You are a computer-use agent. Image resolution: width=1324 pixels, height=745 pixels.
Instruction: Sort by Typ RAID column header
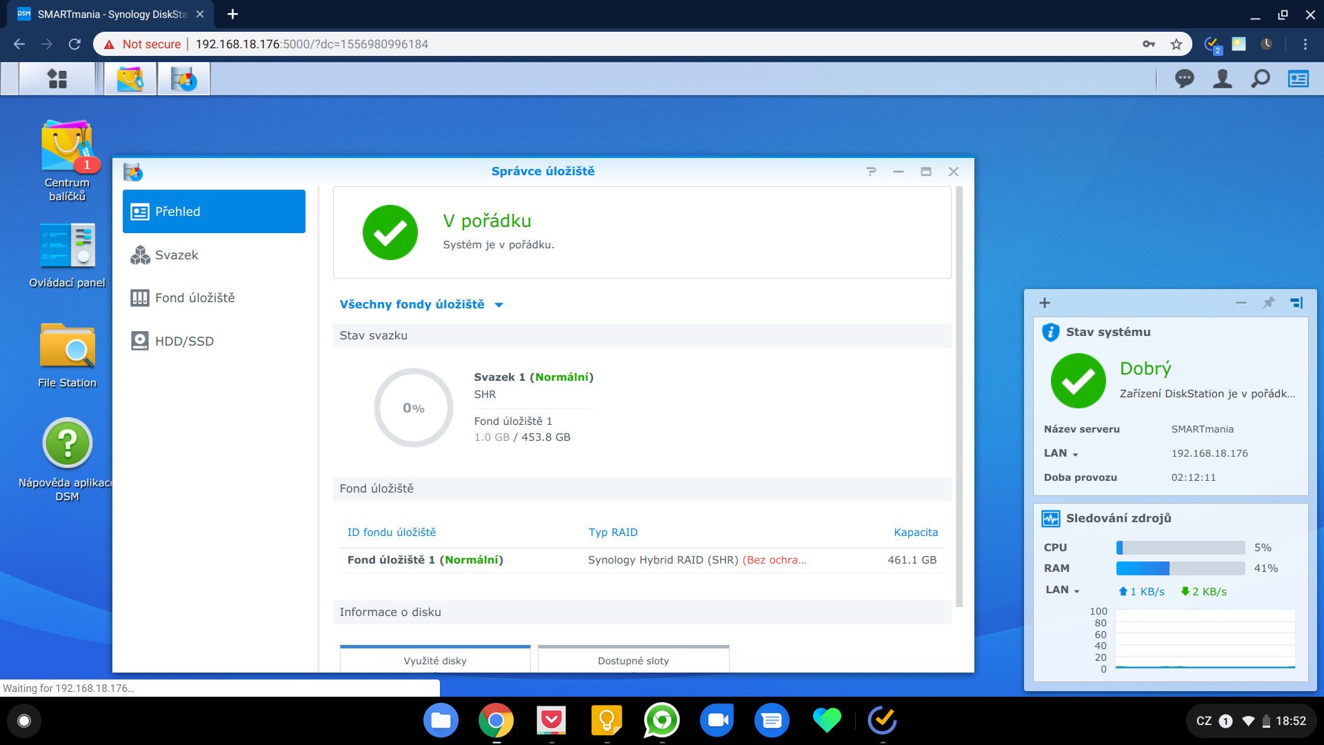[612, 533]
